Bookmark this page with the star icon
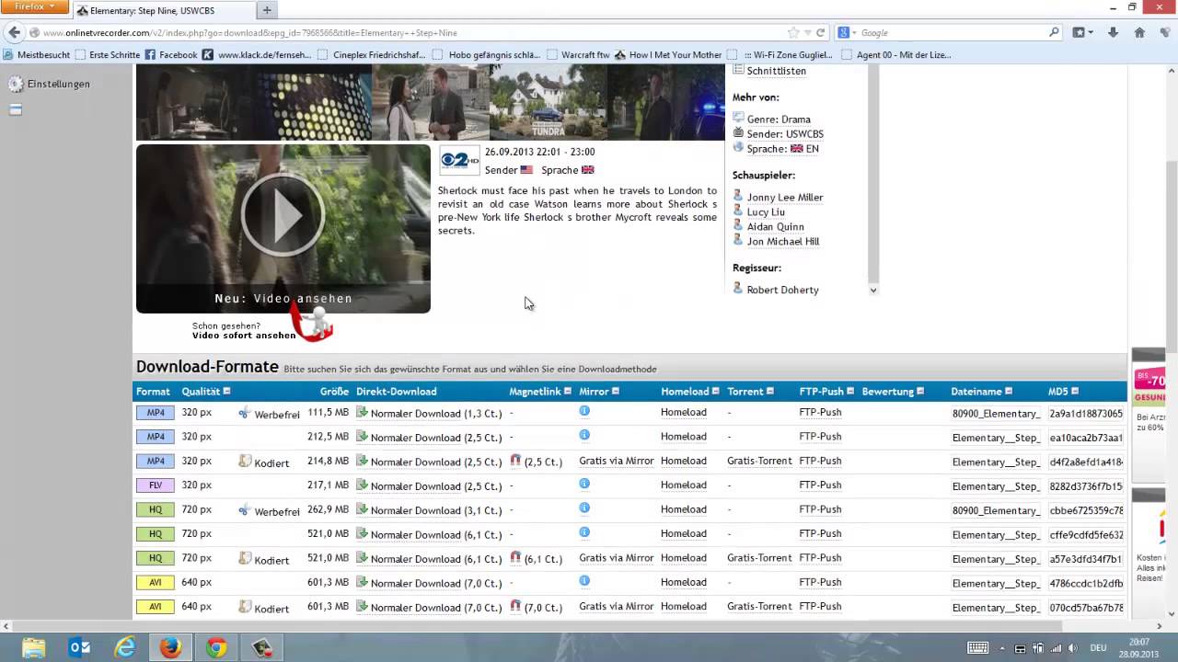The image size is (1178, 662). click(793, 32)
